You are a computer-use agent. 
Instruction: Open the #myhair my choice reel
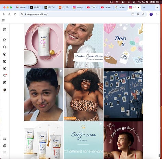pos(123,94)
